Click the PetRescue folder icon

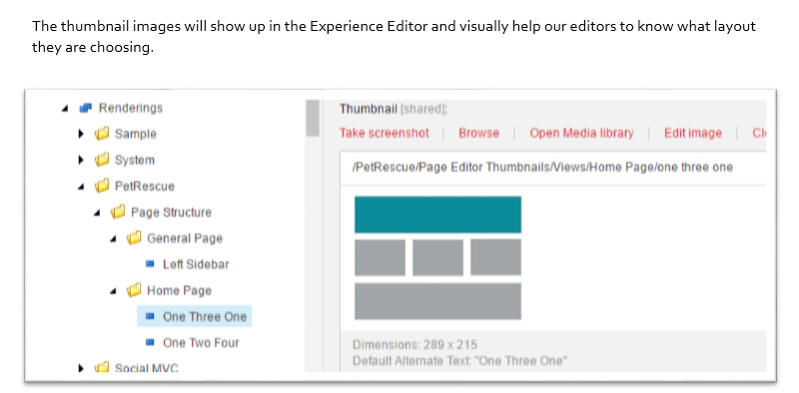(102, 186)
